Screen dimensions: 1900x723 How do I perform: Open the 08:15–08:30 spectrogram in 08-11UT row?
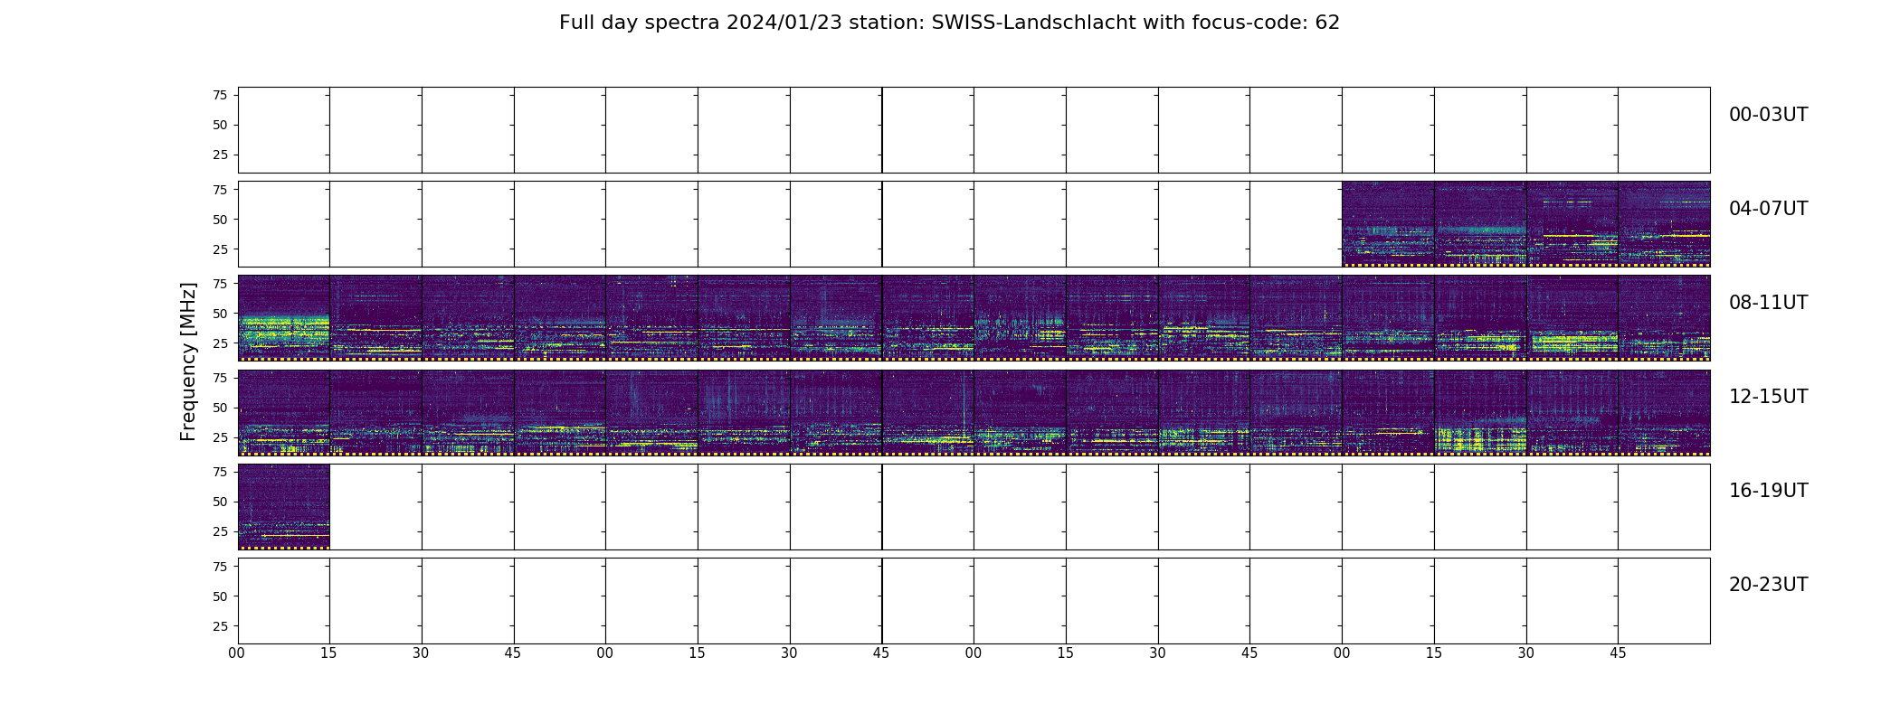pyautogui.click(x=375, y=318)
